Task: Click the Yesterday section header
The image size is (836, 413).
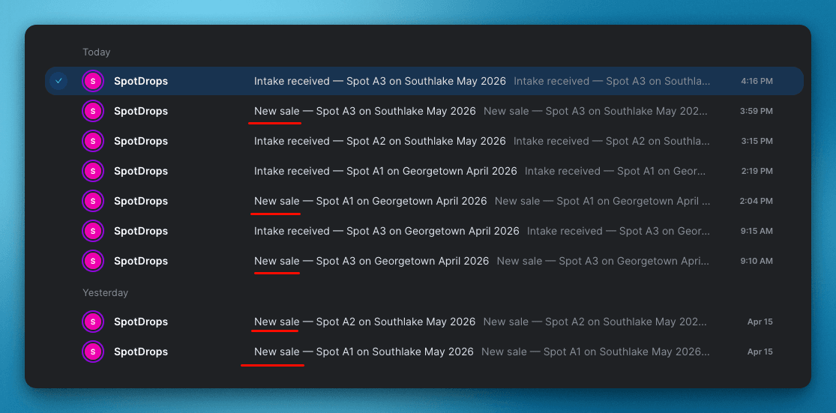Action: (x=106, y=292)
